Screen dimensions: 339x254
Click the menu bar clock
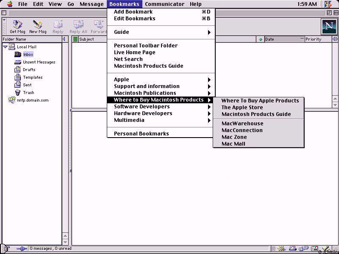pyautogui.click(x=307, y=4)
